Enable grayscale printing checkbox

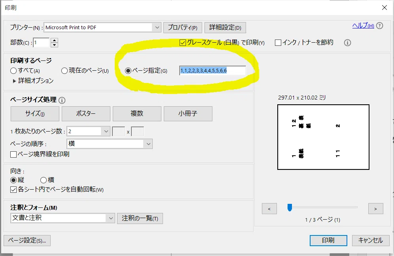[183, 43]
